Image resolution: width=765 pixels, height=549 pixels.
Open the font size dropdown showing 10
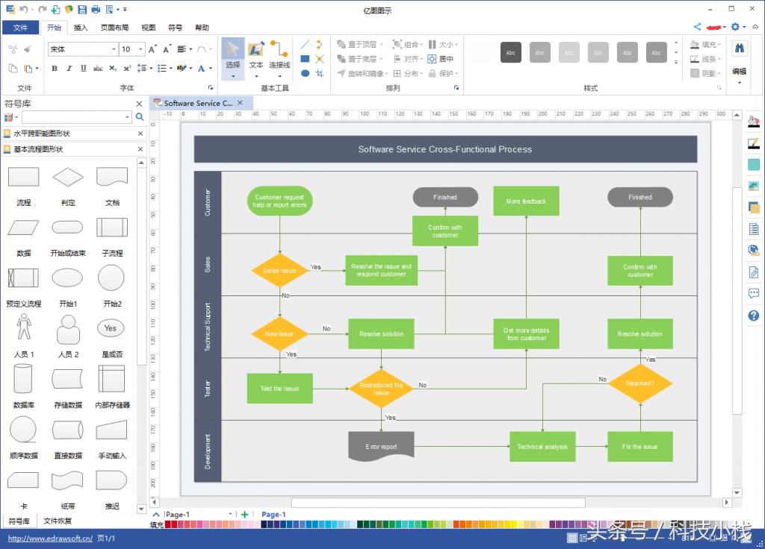pos(141,49)
